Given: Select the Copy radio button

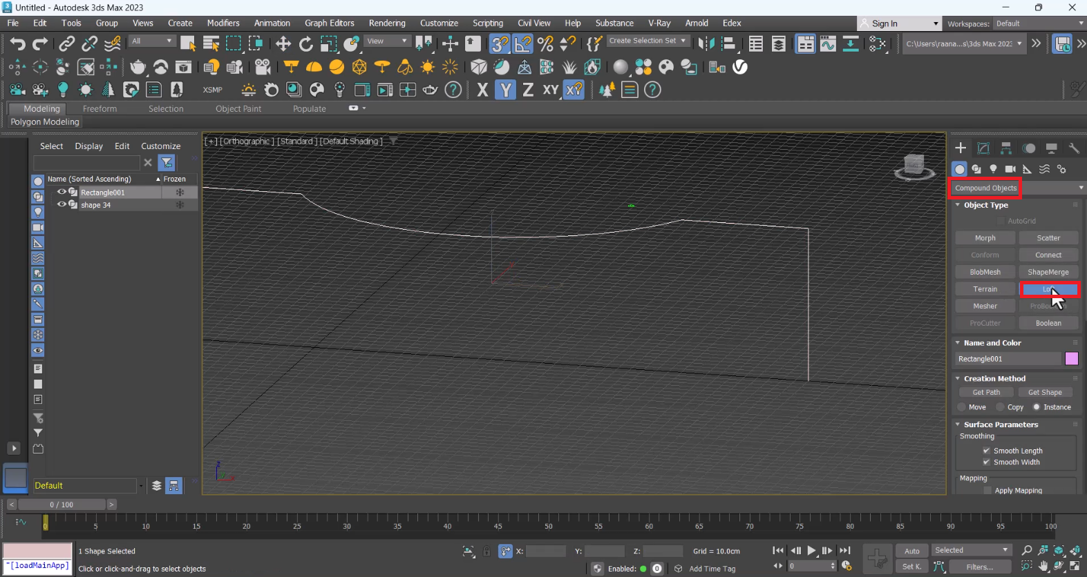Looking at the screenshot, I should tap(1000, 407).
